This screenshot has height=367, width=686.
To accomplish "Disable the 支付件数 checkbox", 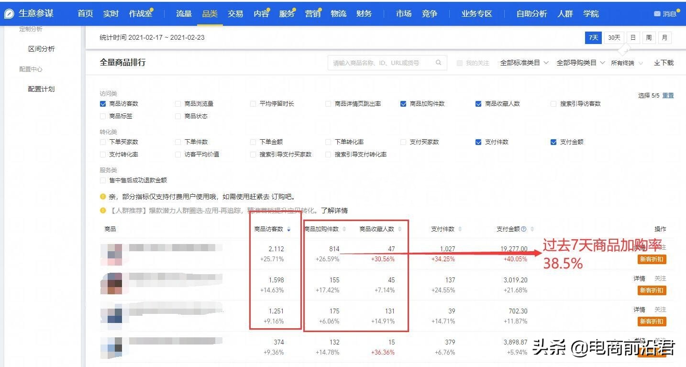I will pyautogui.click(x=478, y=142).
